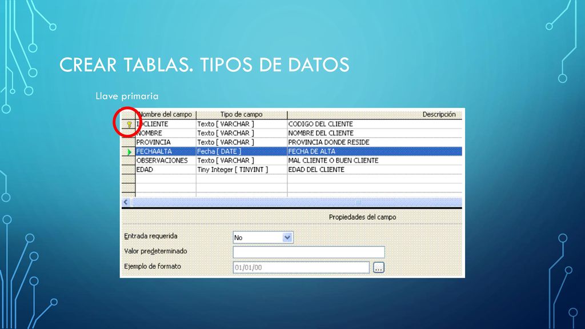Click the Texto [ VARCHAR ] type for PROVINCIA
This screenshot has height=329, width=585.
242,142
